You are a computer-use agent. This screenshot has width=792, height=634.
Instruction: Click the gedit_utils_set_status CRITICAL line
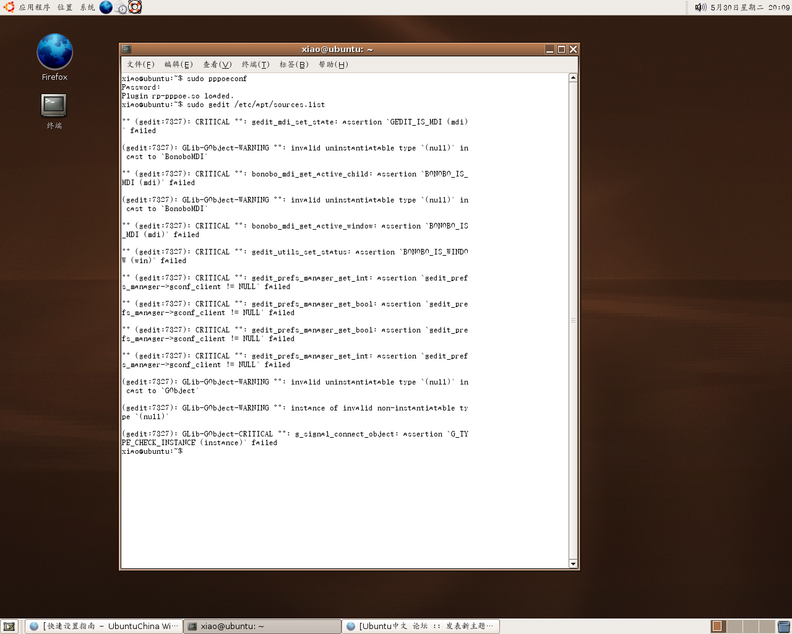point(295,256)
